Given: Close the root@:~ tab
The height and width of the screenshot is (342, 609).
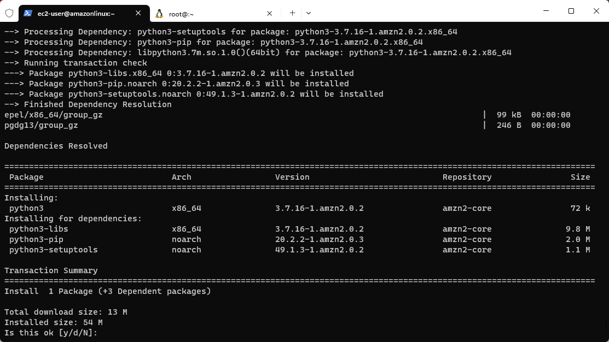Looking at the screenshot, I should click(269, 13).
